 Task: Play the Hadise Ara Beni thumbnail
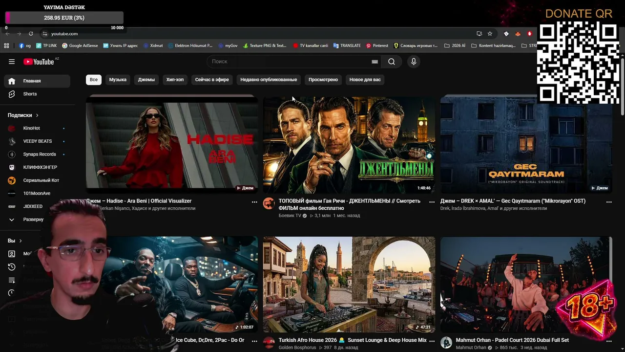coord(172,144)
